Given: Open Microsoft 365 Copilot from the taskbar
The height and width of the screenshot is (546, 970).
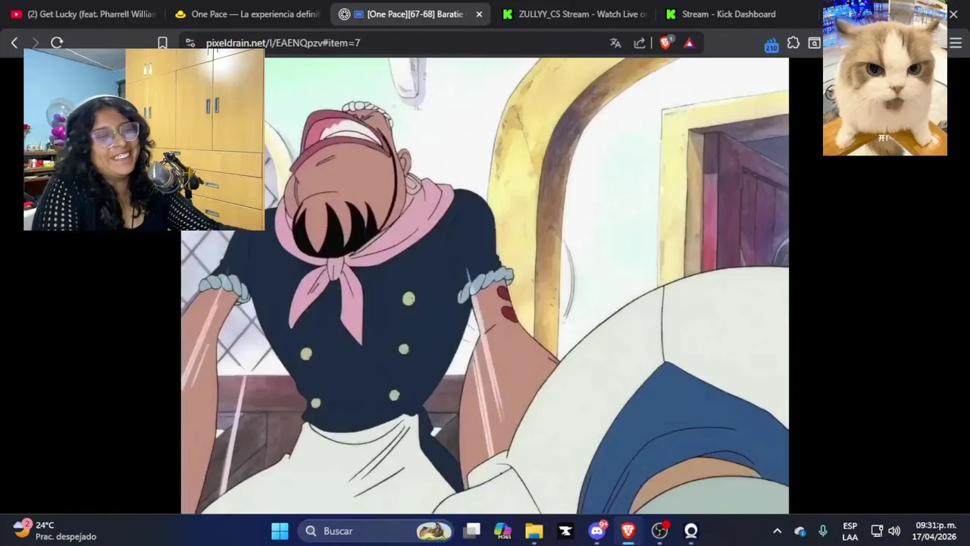Looking at the screenshot, I should click(502, 531).
